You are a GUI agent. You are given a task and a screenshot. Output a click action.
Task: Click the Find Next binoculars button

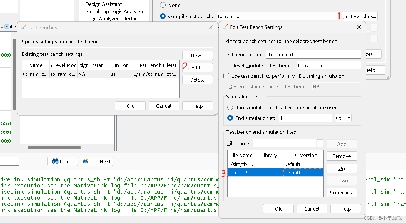pyautogui.click(x=97, y=161)
